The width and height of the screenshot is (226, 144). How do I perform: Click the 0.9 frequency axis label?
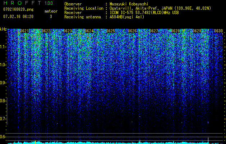pos(3,83)
